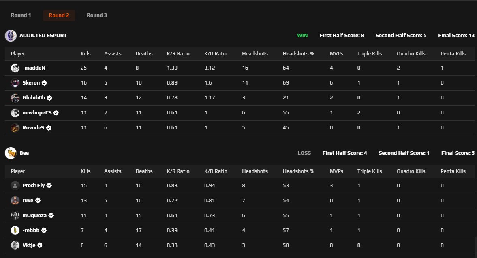Click verified badge next to RuvodeS
The image size is (477, 258).
49,128
